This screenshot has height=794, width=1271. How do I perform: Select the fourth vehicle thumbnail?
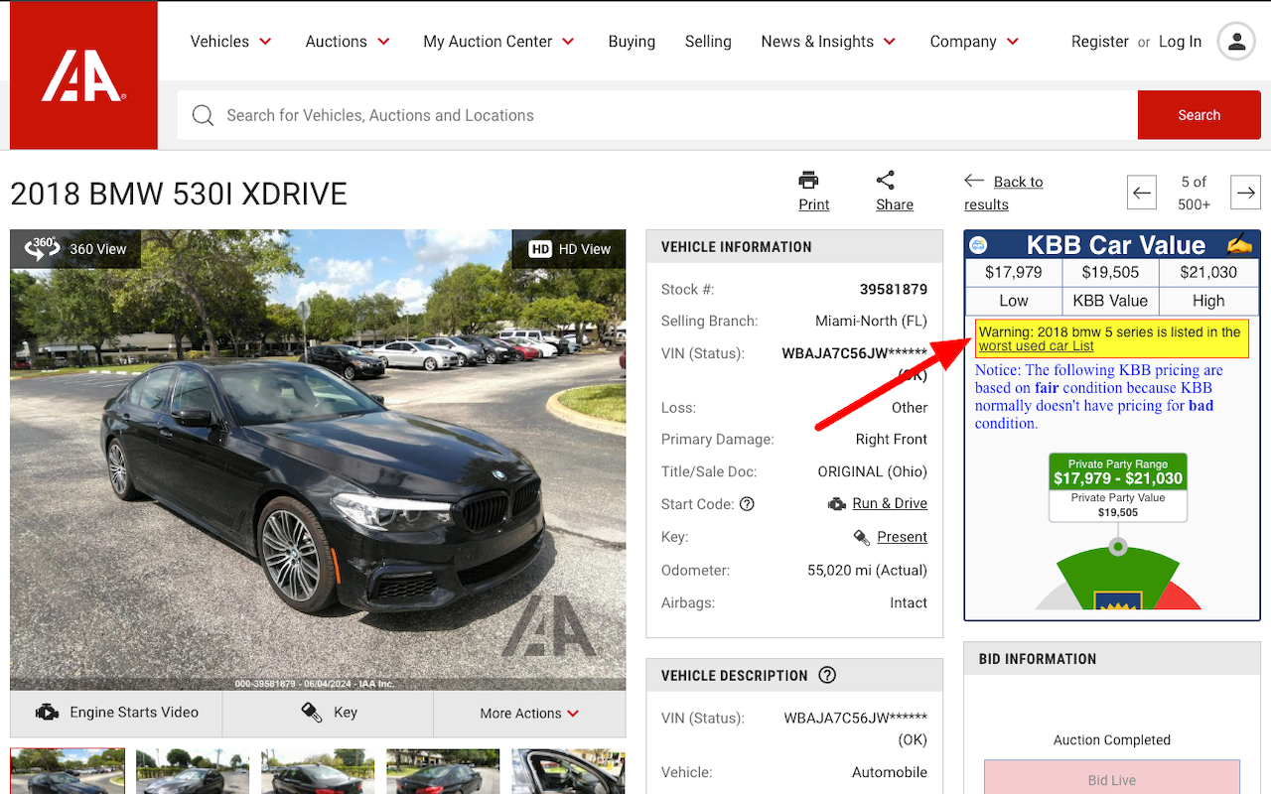click(x=443, y=772)
